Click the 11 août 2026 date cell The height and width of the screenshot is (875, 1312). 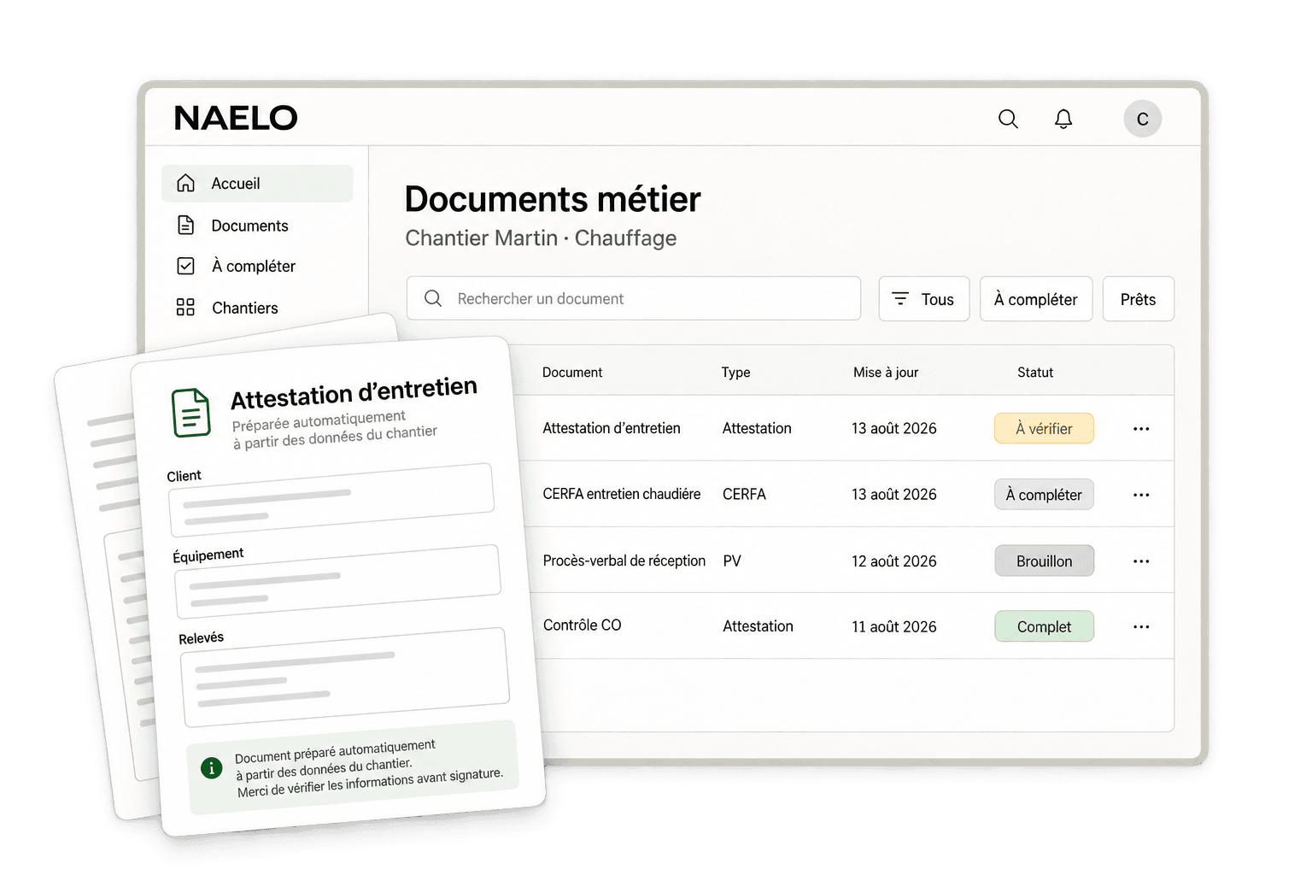[894, 627]
